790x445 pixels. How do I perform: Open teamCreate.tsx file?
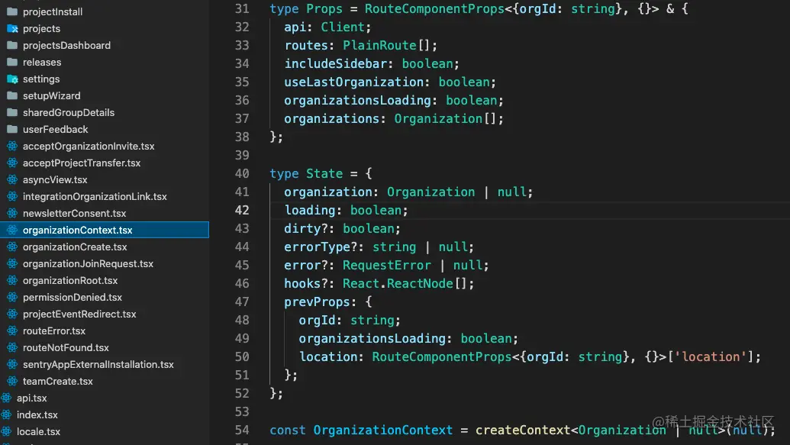[x=58, y=382]
